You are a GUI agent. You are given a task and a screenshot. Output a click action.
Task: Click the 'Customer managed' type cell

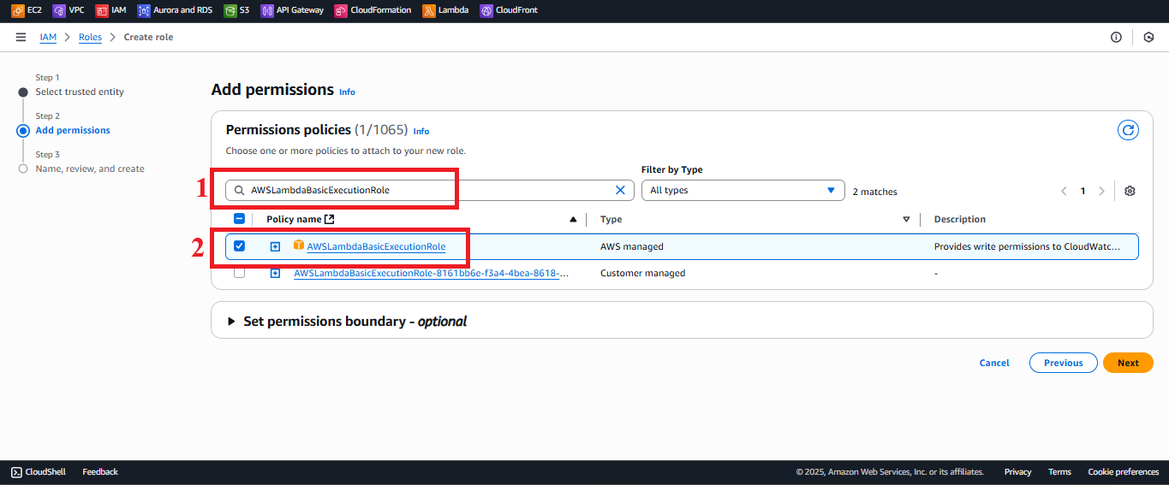(x=643, y=274)
